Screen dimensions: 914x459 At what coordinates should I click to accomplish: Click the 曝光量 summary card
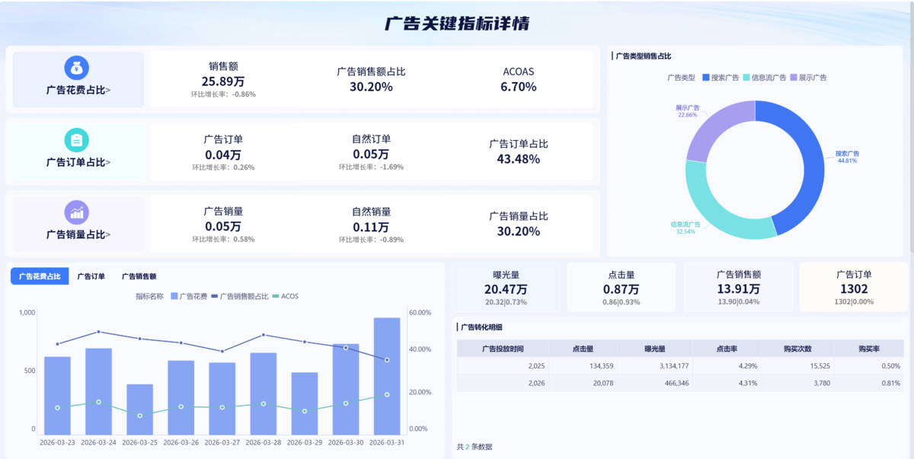[x=506, y=287]
